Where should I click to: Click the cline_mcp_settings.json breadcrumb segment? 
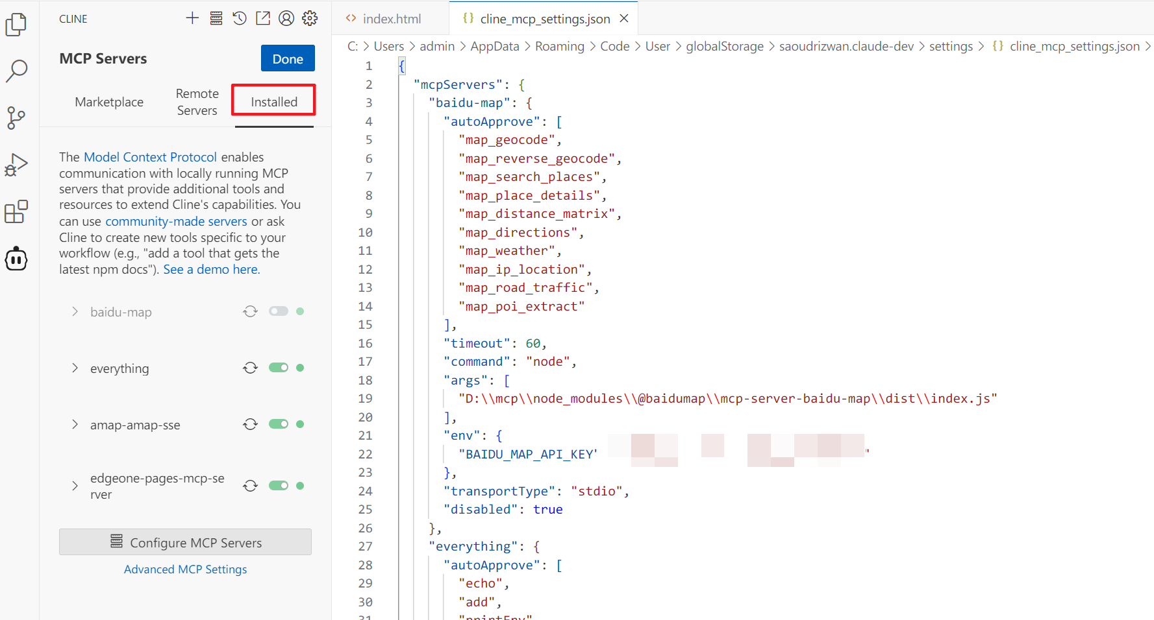click(x=1074, y=46)
